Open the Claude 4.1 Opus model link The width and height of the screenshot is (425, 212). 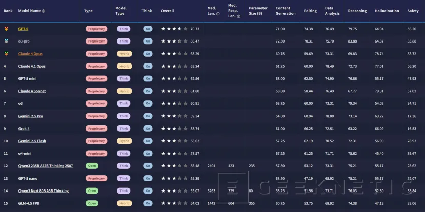click(x=32, y=66)
